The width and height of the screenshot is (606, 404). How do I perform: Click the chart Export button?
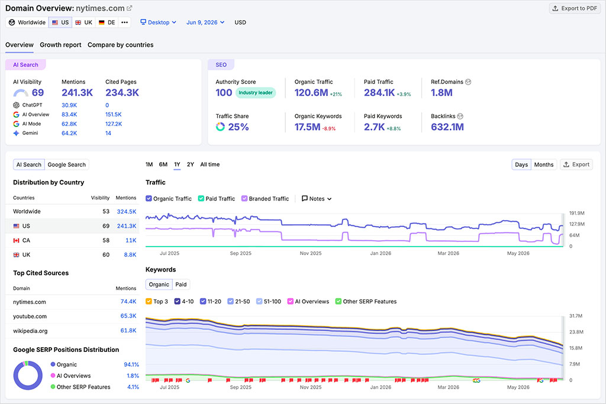(x=576, y=164)
